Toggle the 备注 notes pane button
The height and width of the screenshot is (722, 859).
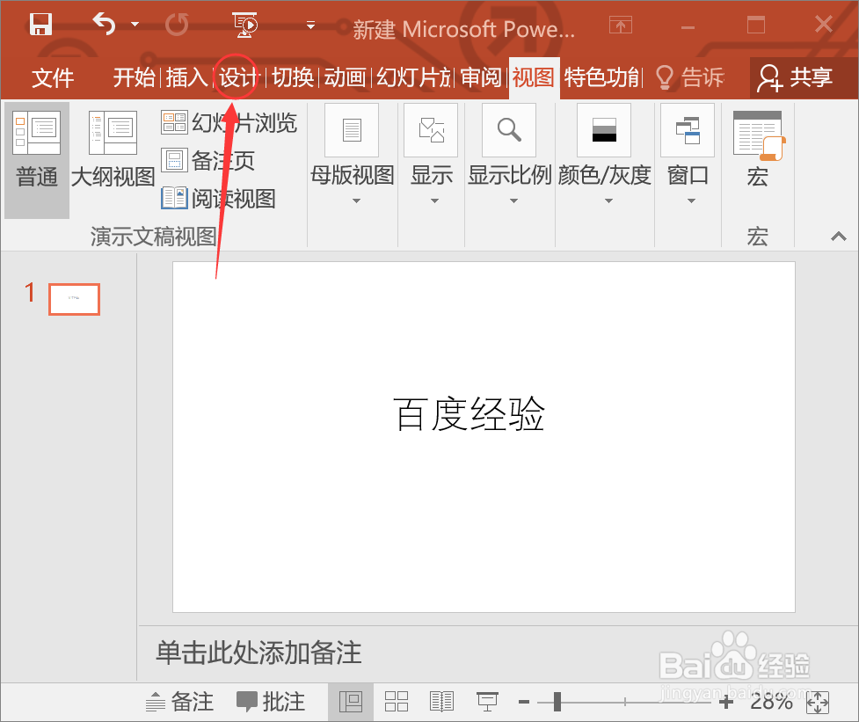179,702
